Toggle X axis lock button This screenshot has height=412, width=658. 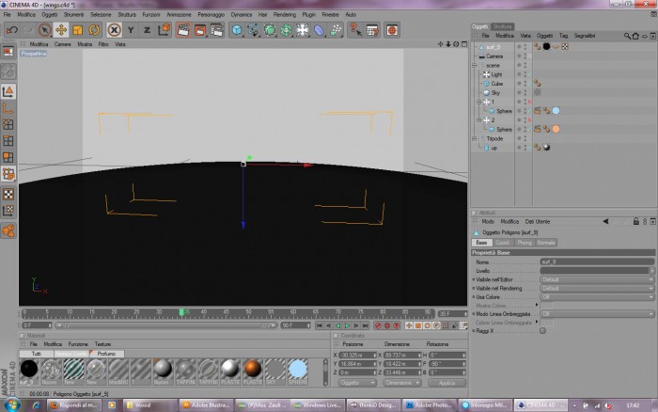(114, 30)
